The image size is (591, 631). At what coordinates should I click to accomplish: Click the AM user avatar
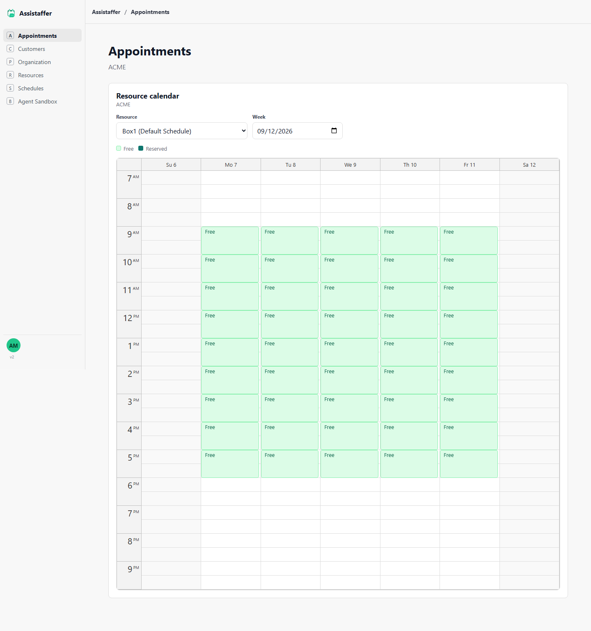(14, 346)
